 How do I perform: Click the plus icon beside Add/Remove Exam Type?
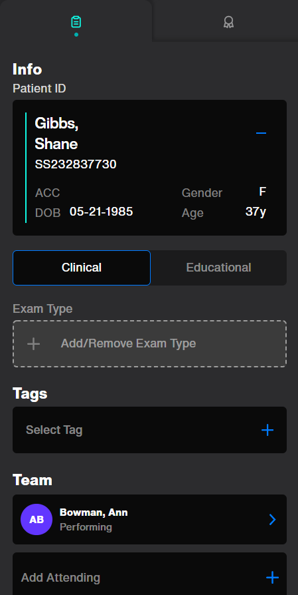click(x=34, y=344)
